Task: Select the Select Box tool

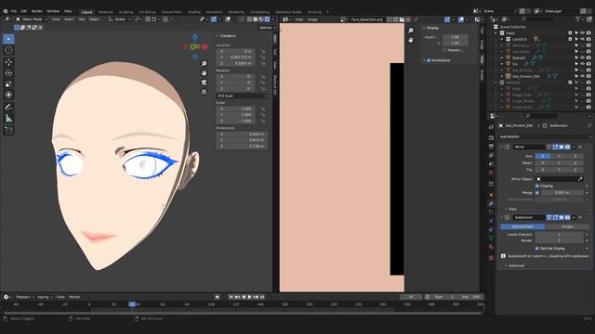Action: tap(8, 39)
